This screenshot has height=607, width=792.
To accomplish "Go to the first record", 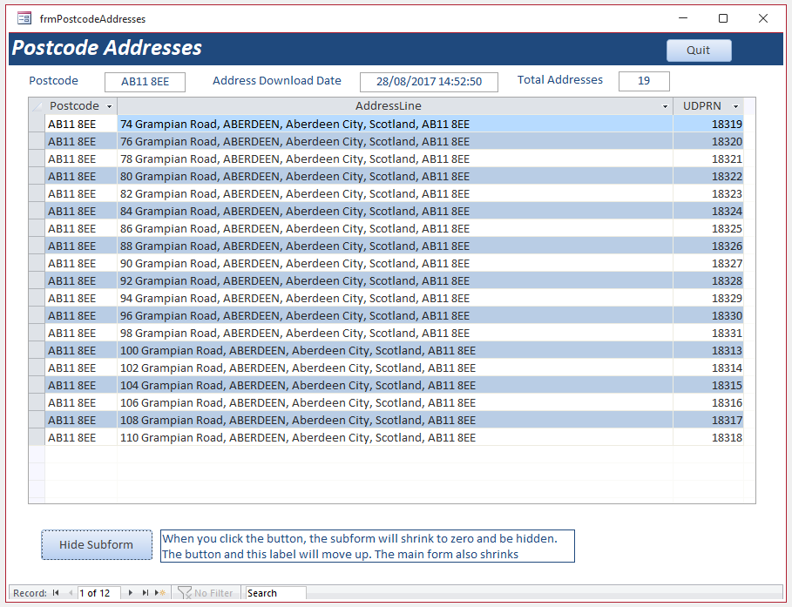I will (x=56, y=593).
